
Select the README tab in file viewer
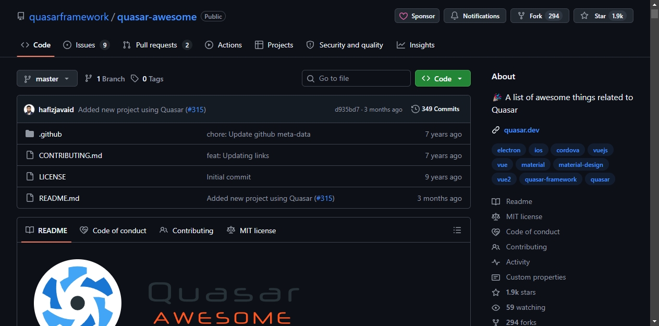tap(46, 231)
